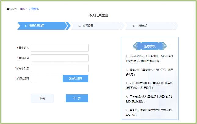Click the 注意事项 banner heading

(150, 46)
